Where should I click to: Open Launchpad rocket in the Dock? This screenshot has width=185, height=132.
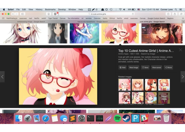click(28, 118)
